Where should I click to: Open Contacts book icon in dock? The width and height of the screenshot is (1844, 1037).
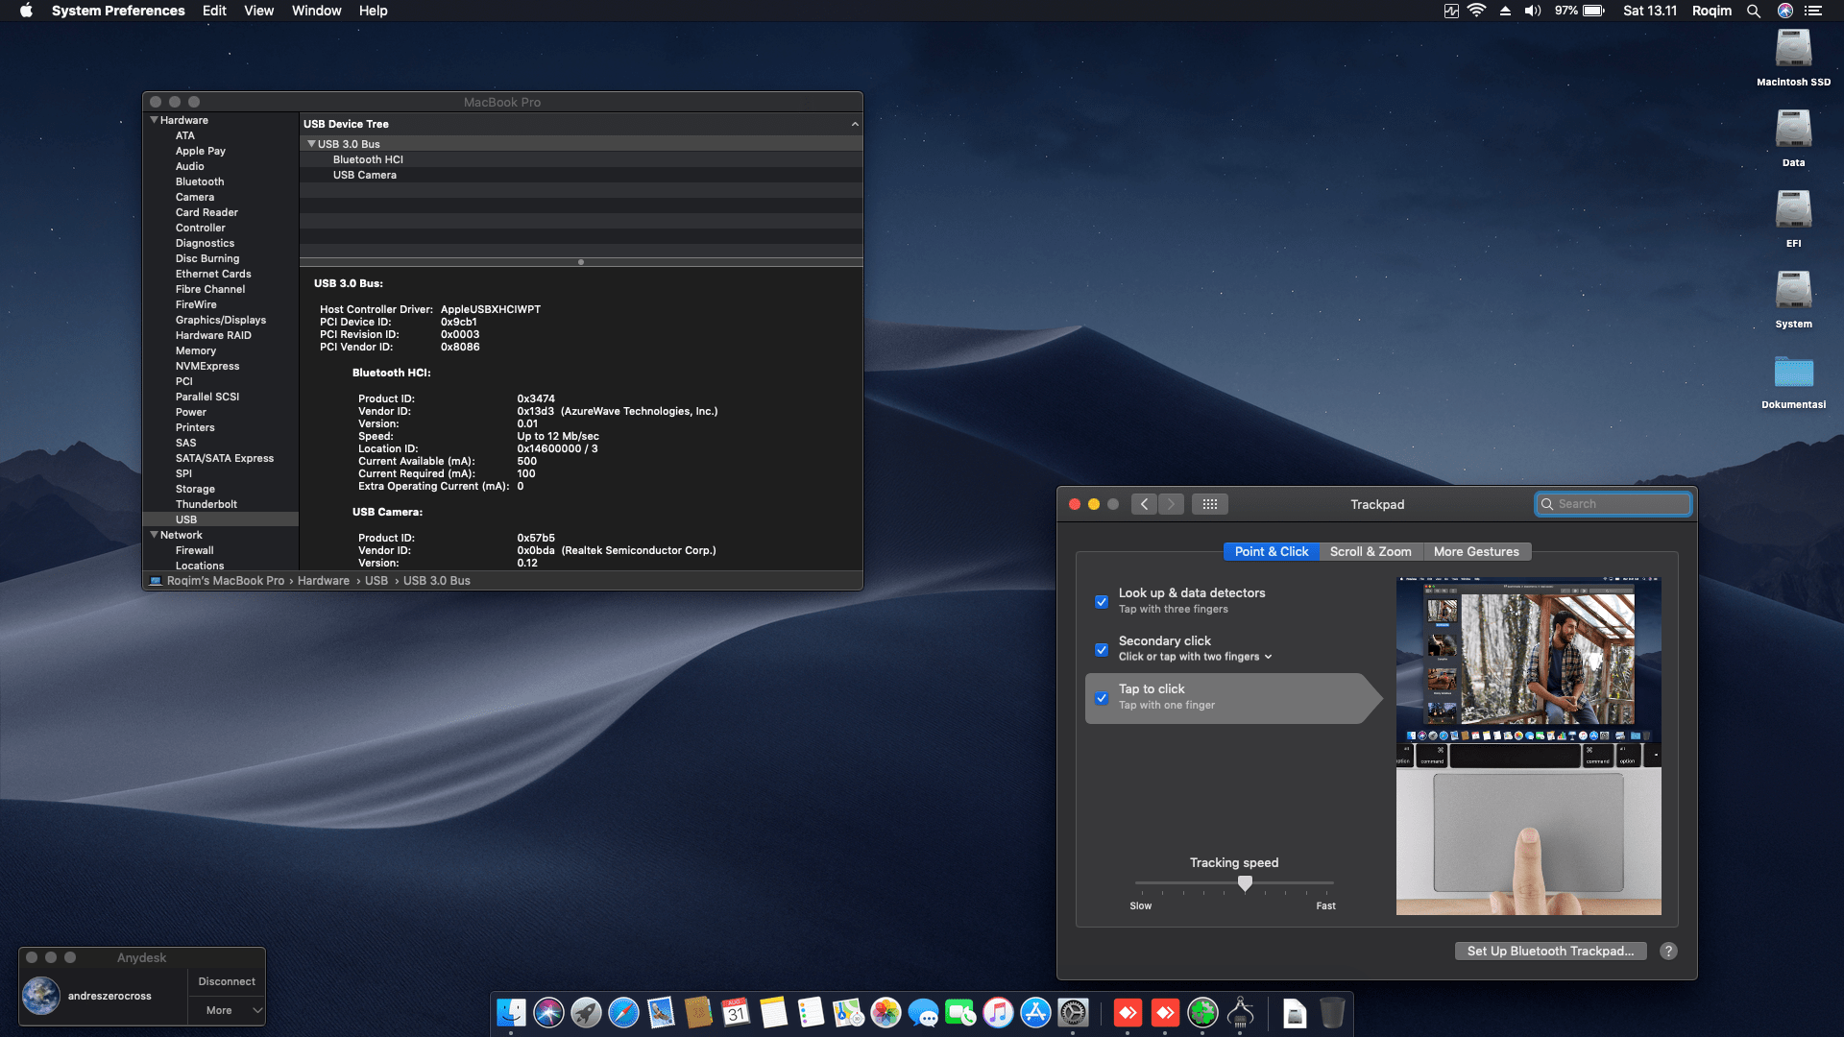coord(698,1012)
